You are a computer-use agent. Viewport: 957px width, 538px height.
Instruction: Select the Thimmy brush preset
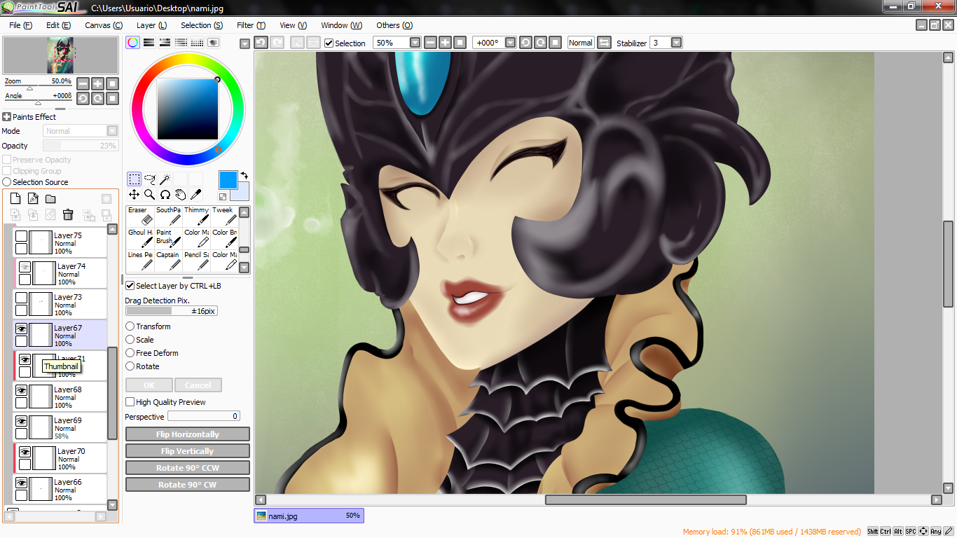pyautogui.click(x=196, y=216)
